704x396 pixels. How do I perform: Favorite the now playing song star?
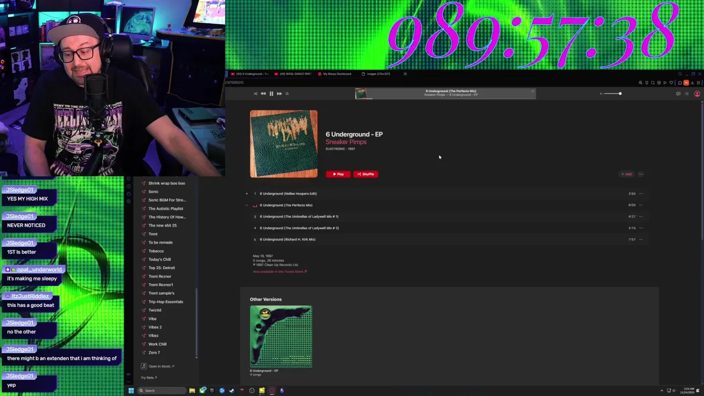pos(532,91)
